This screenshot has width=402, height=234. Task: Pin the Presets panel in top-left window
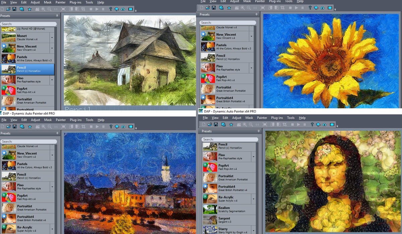57,16
